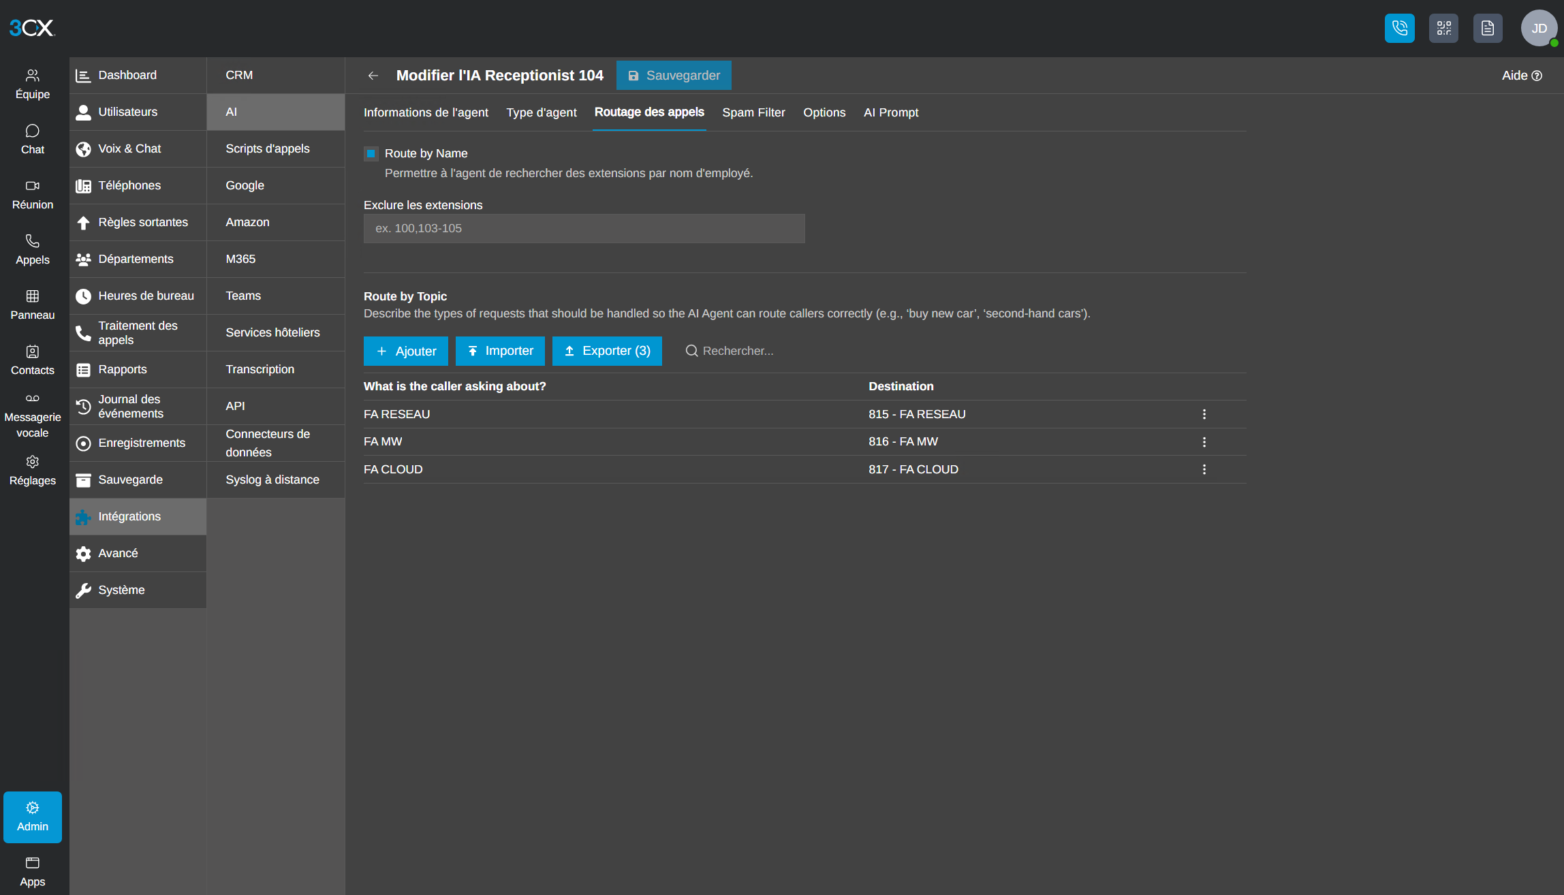1564x895 pixels.
Task: Open Appels in left rail
Action: click(33, 250)
